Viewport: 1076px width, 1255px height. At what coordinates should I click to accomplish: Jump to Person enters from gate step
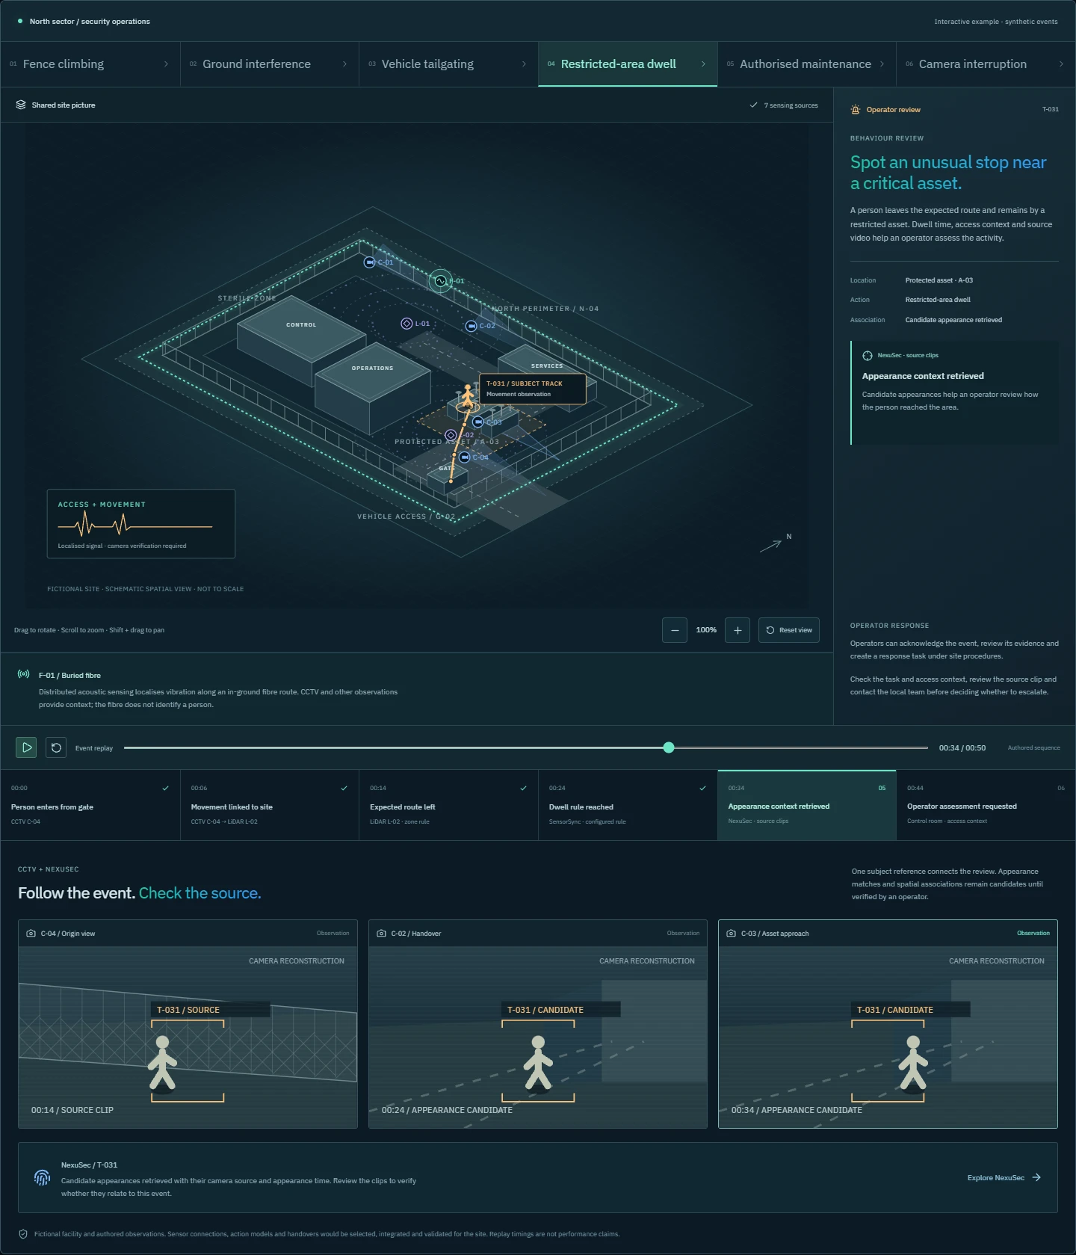pos(90,805)
